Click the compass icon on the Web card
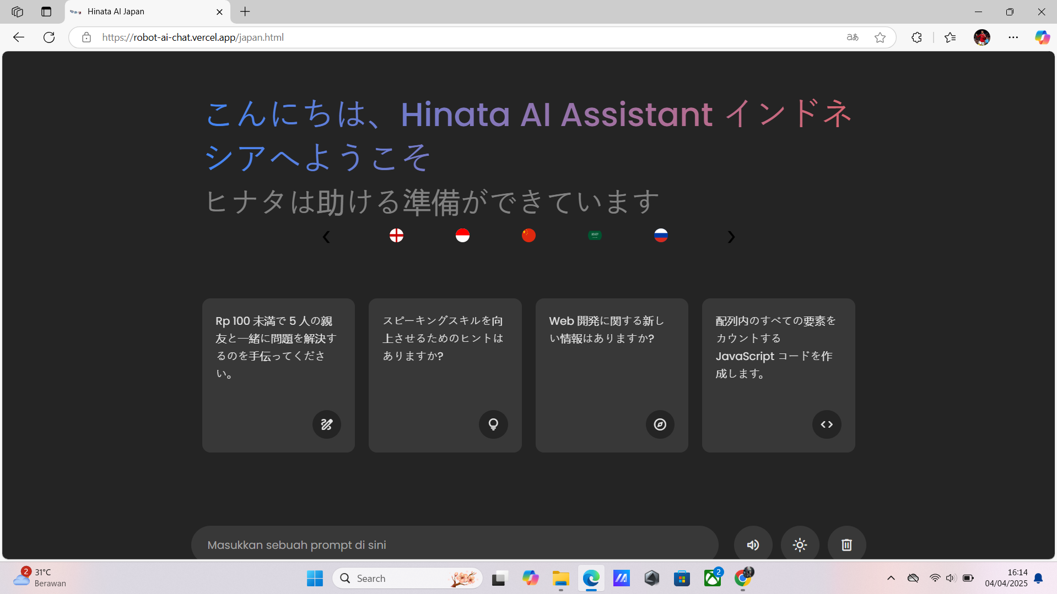 click(x=660, y=424)
